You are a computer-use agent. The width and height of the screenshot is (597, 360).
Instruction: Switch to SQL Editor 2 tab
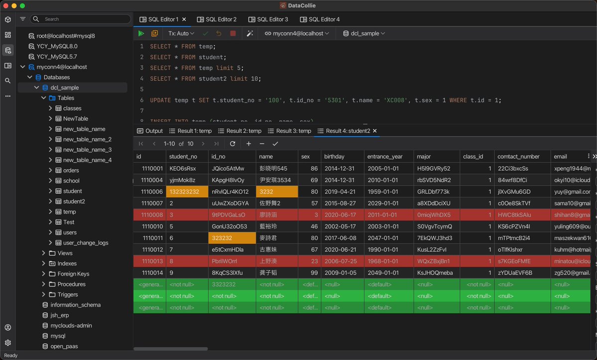tap(217, 19)
